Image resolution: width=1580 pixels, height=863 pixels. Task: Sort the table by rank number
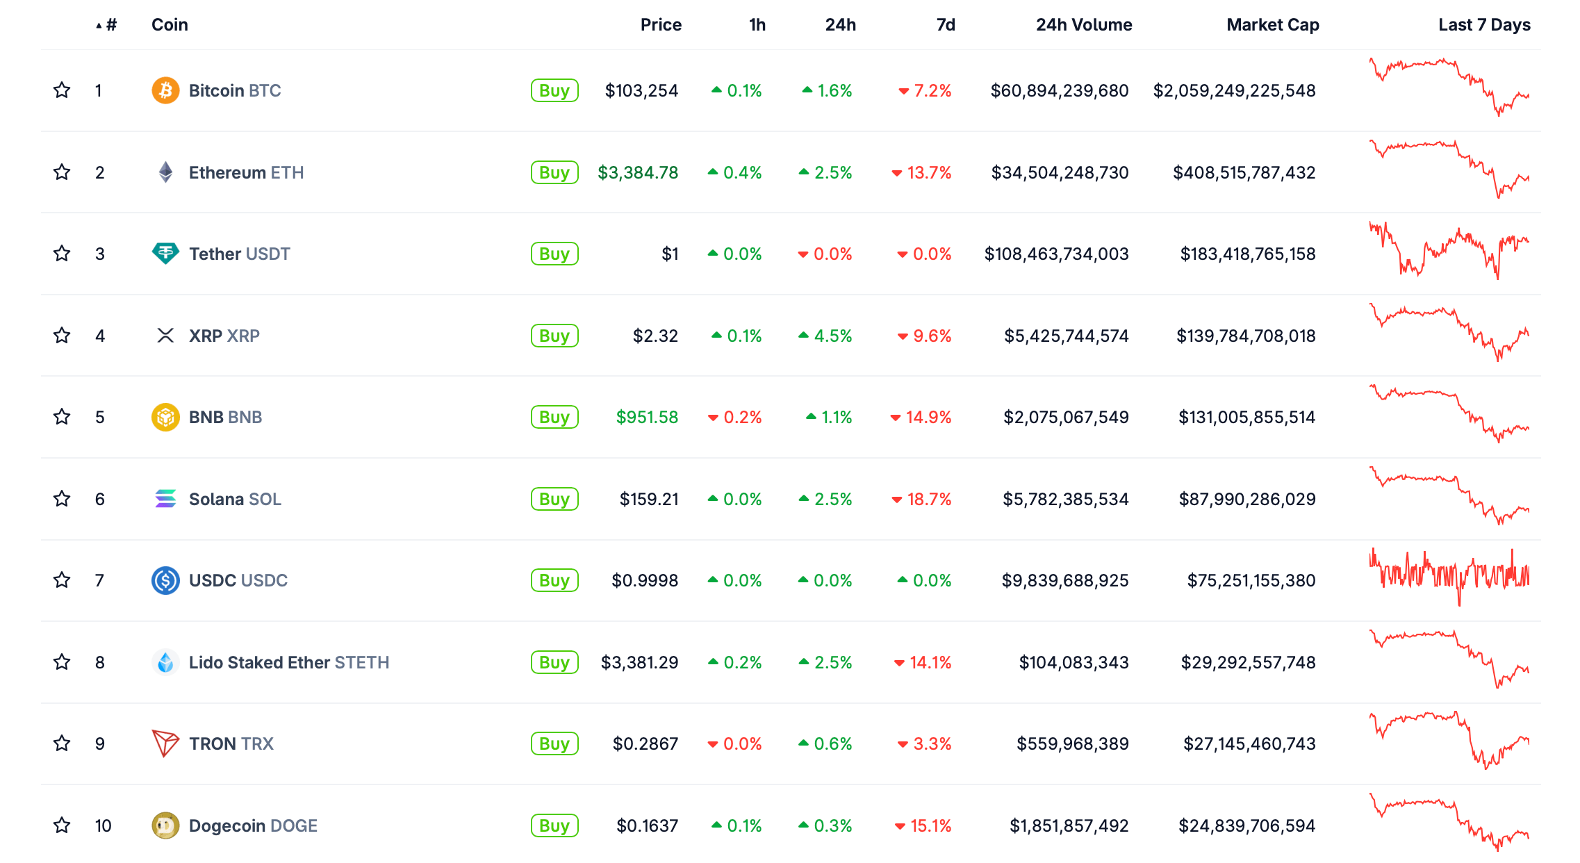click(x=110, y=25)
